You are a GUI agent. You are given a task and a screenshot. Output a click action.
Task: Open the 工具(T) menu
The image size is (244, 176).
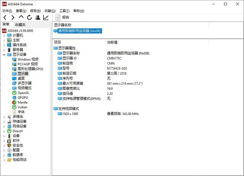[64, 11]
